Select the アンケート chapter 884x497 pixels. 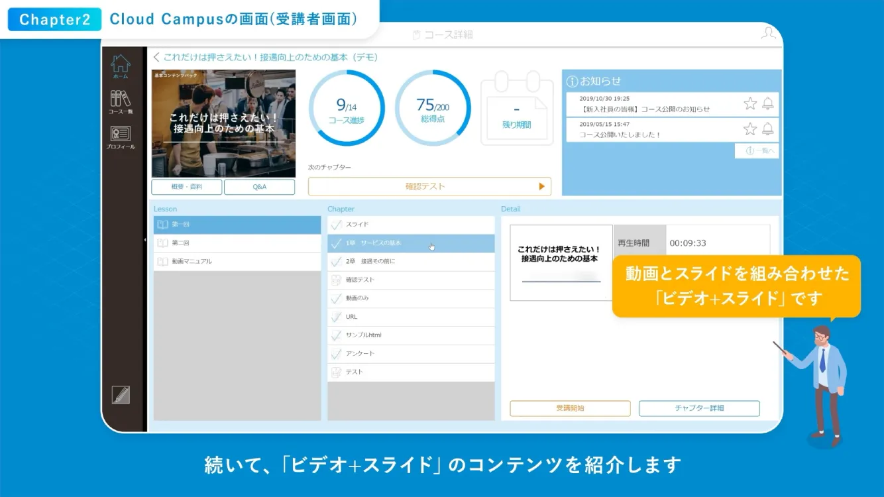coord(411,353)
